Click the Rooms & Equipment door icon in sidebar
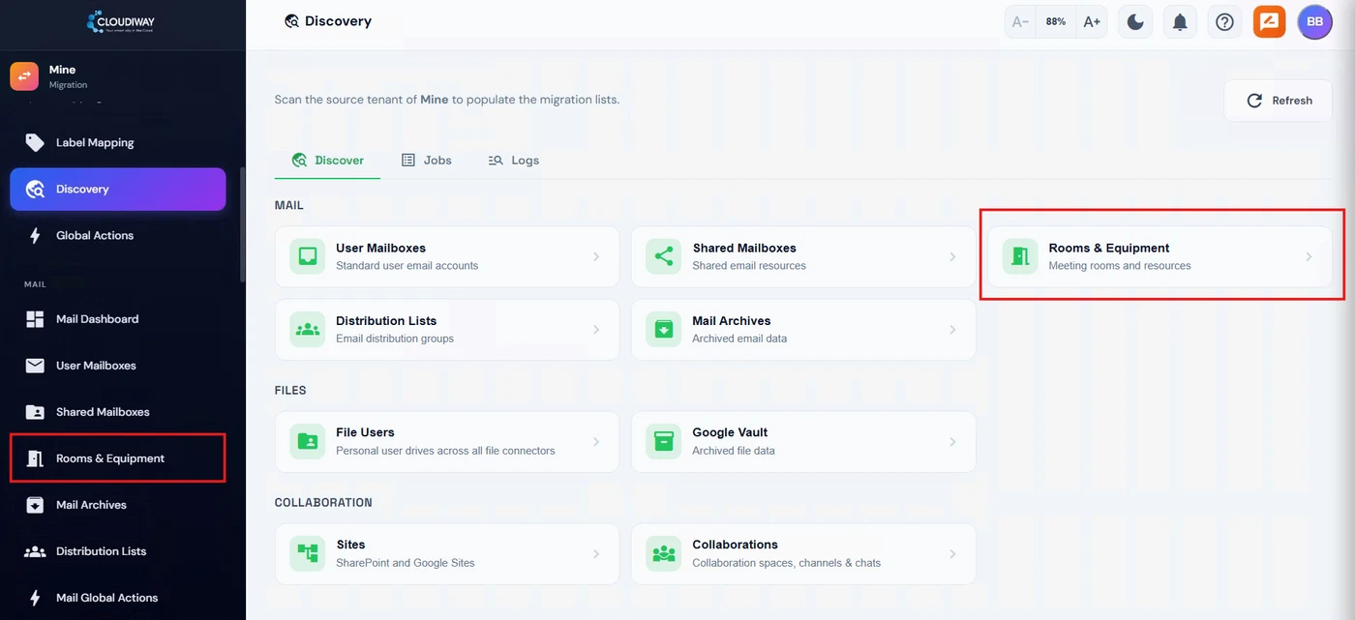 (x=35, y=458)
